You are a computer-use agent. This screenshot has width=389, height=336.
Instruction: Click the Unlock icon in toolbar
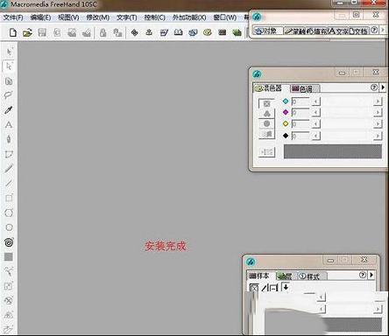coord(117,32)
